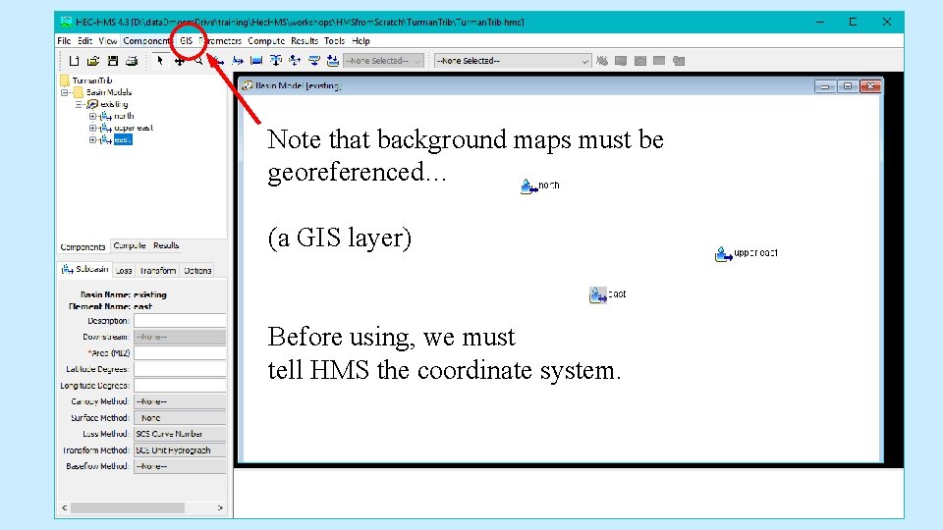Viewport: 943px width, 530px height.
Task: Click the Global Summary Table toolbar icon
Action: (x=621, y=61)
